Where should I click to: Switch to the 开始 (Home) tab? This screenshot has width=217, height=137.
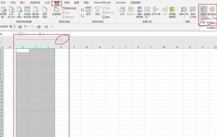[x=13, y=3]
